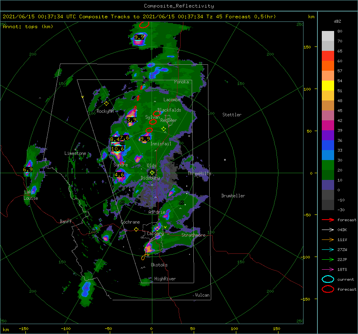This screenshot has height=334, width=358.
Task: Click the white plus marker west of Stettler-Drumheller
Action: click(225, 160)
